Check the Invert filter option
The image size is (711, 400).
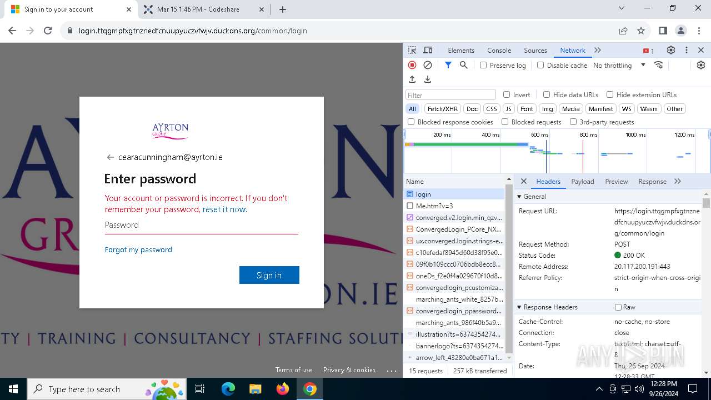[x=507, y=94]
